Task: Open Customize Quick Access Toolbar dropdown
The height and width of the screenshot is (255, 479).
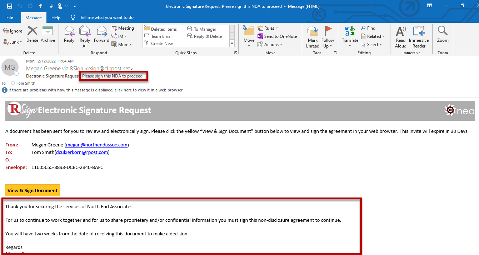Action: click(x=75, y=6)
